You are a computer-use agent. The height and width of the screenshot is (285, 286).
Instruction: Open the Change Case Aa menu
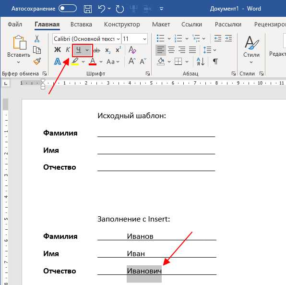point(113,62)
